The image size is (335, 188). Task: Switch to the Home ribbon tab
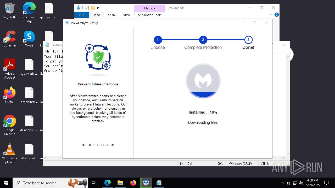coord(96,15)
